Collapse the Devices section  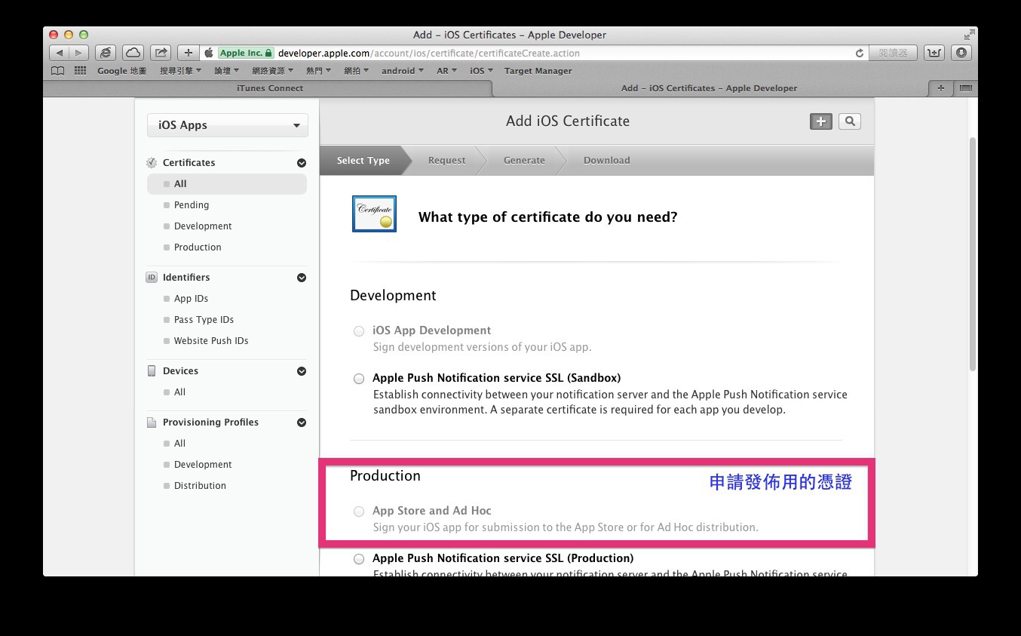point(302,371)
